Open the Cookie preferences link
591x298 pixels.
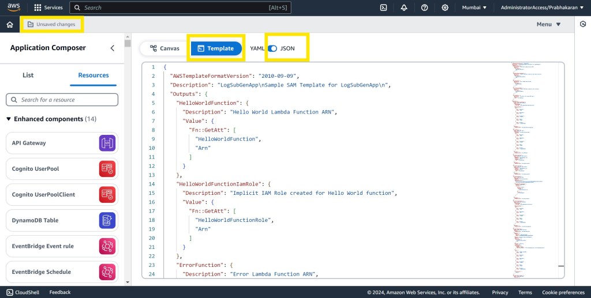tap(563, 292)
